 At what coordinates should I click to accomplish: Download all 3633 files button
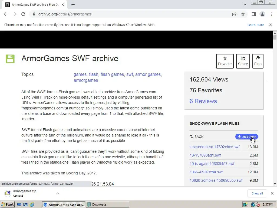pyautogui.click(x=247, y=137)
